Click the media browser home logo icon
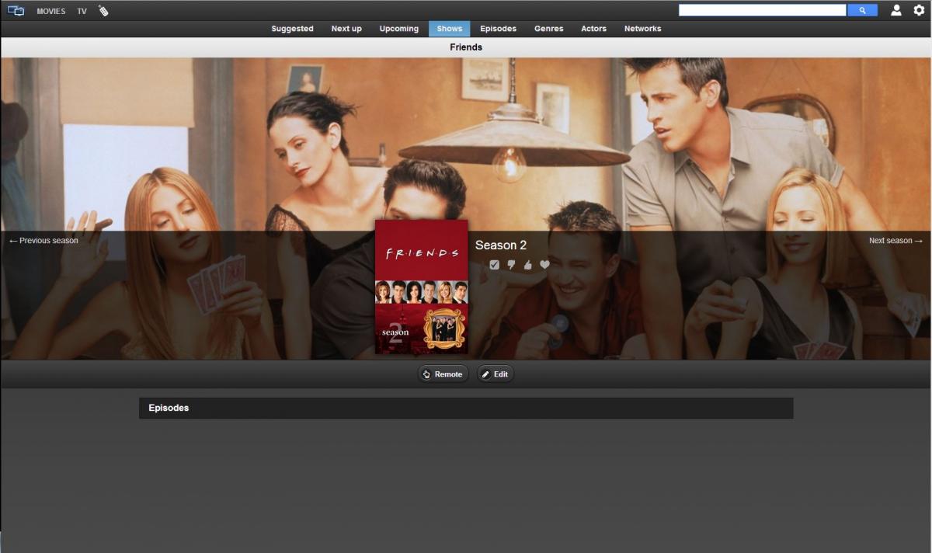932x553 pixels. click(x=16, y=10)
